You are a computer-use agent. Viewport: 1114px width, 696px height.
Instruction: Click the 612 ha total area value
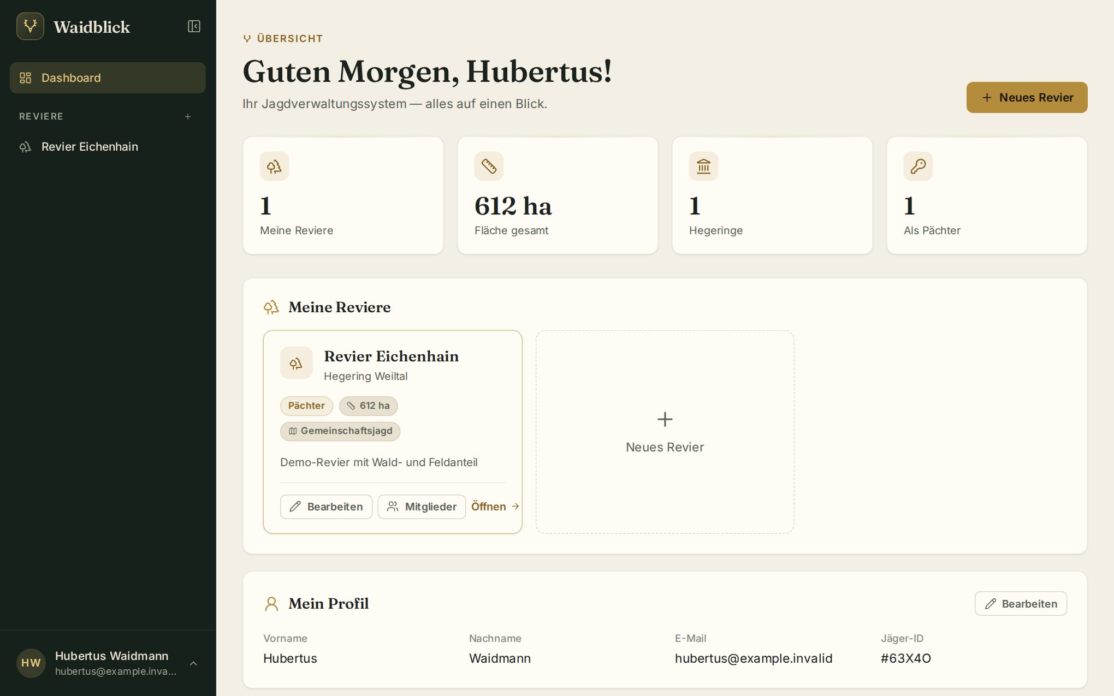(513, 206)
